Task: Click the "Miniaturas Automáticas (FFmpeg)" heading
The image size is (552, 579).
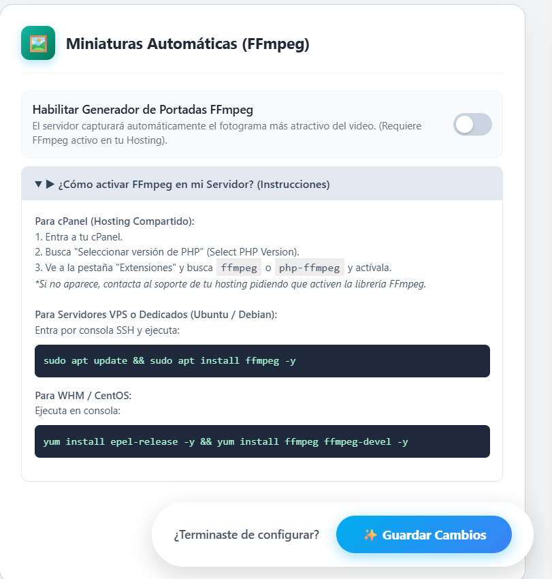Action: point(187,44)
